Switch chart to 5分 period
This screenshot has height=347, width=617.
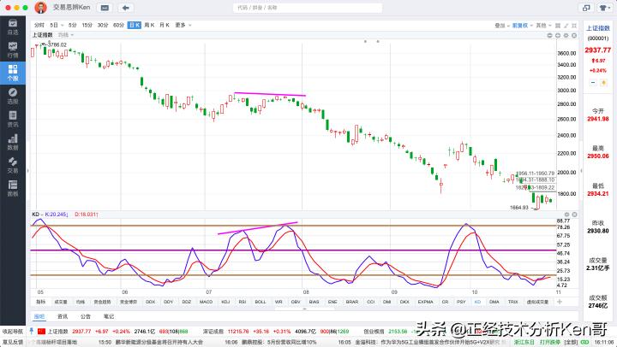[x=72, y=25]
